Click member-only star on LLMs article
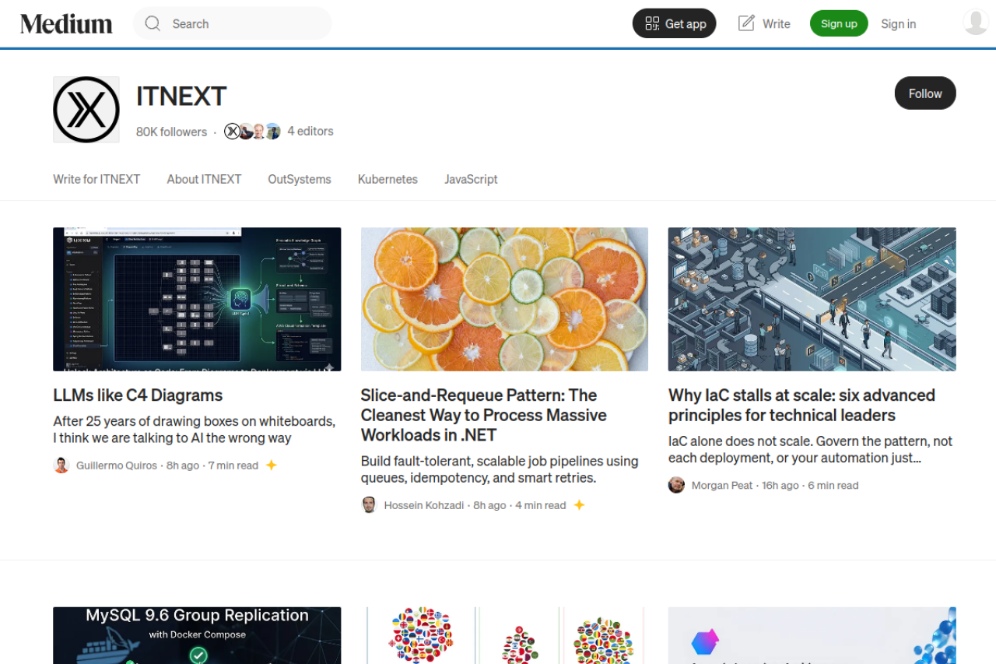The image size is (996, 664). 272,466
